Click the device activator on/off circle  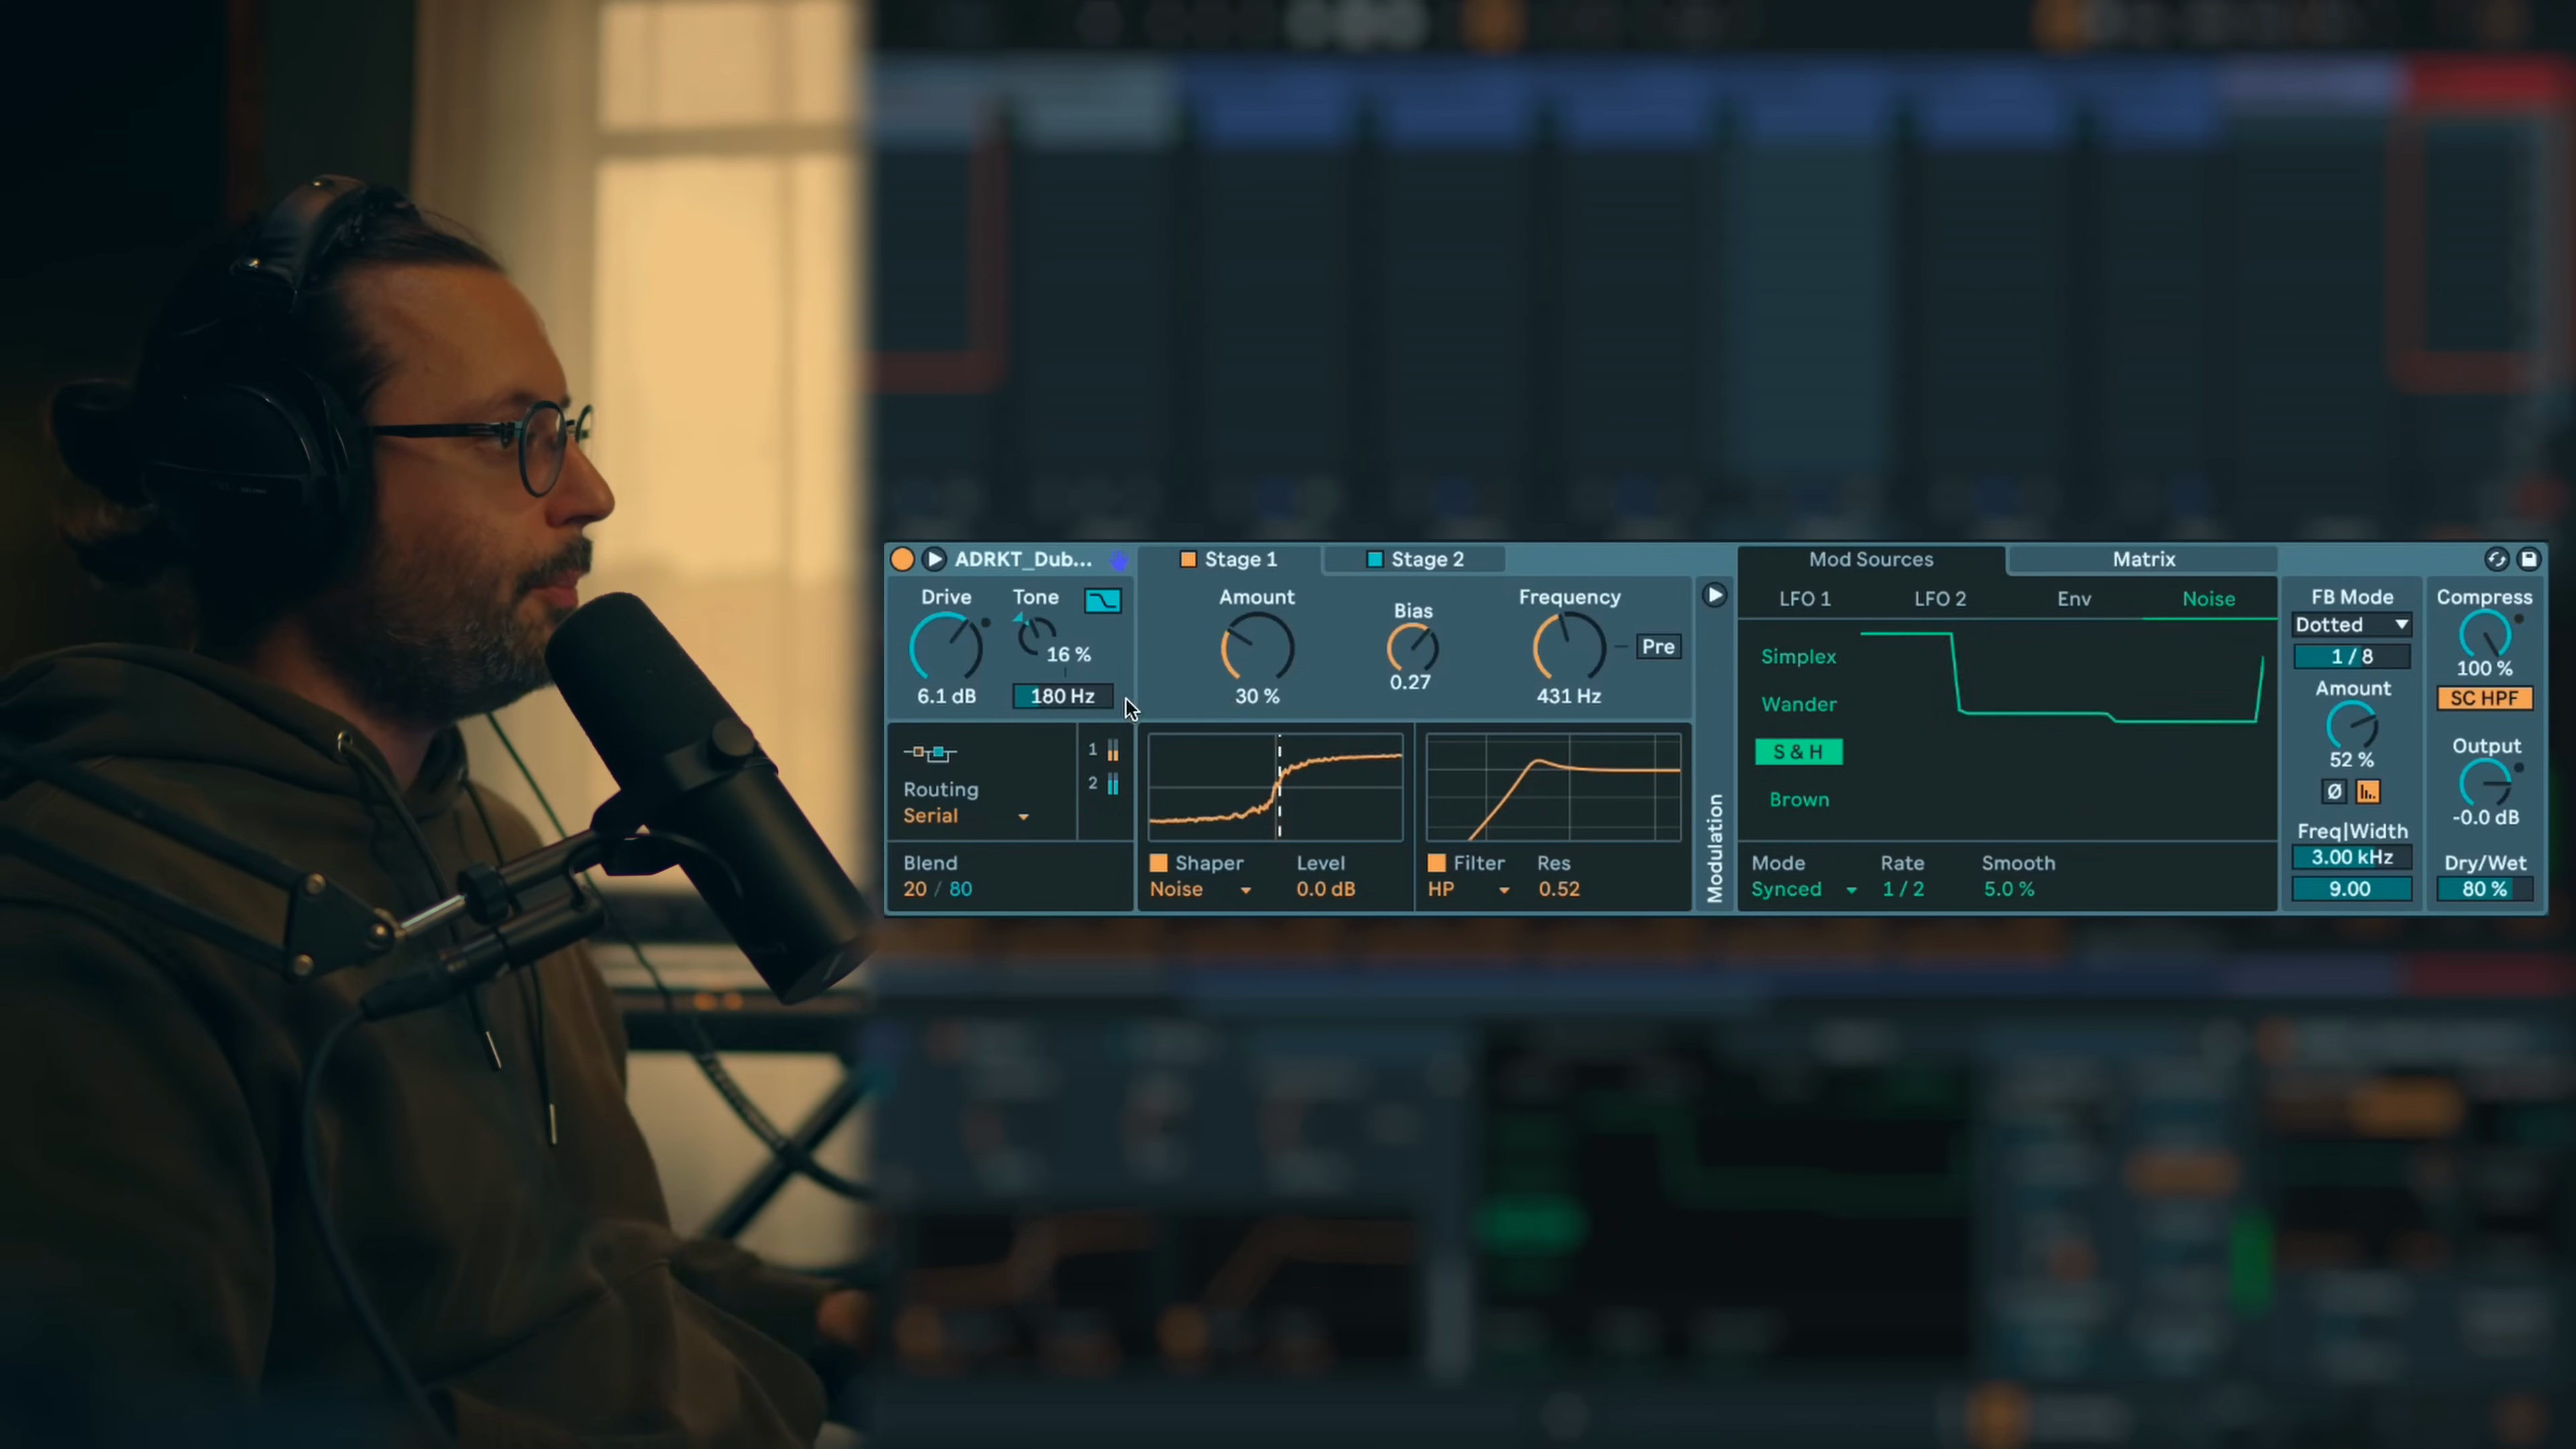[901, 559]
